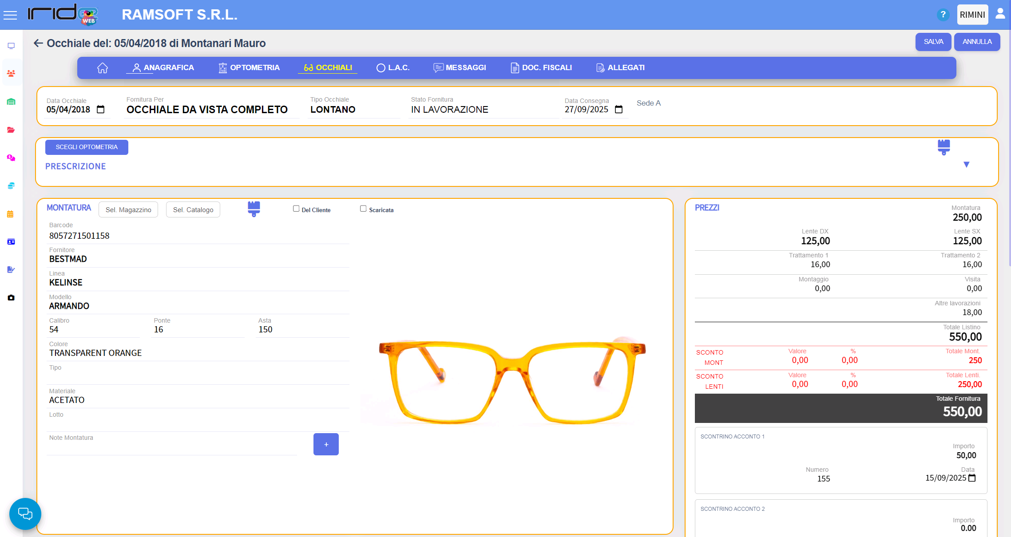Screen dimensions: 1011x537
Task: Click the SCEGLI OPTOMETRIA button
Action: pos(87,147)
